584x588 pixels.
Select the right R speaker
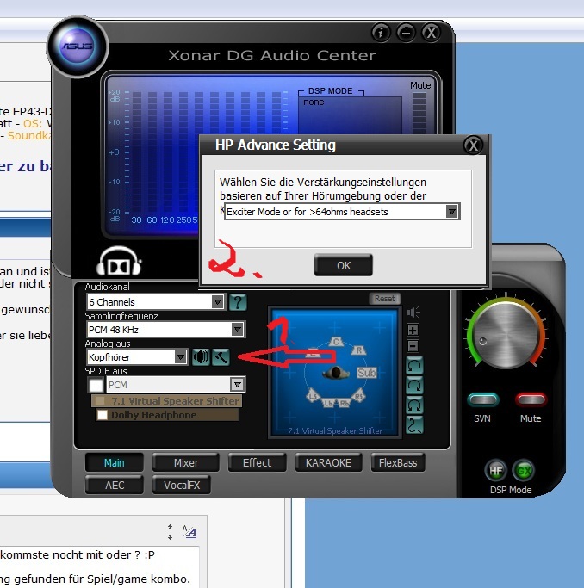pos(358,350)
